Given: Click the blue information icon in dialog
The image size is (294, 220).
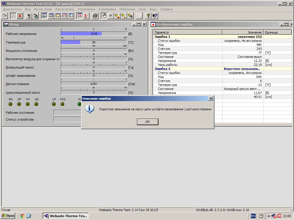Looking at the screenshot, I should click(x=90, y=109).
